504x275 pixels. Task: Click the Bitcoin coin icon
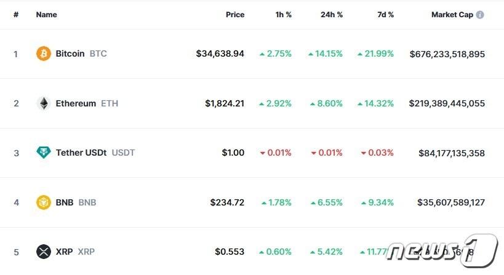43,54
